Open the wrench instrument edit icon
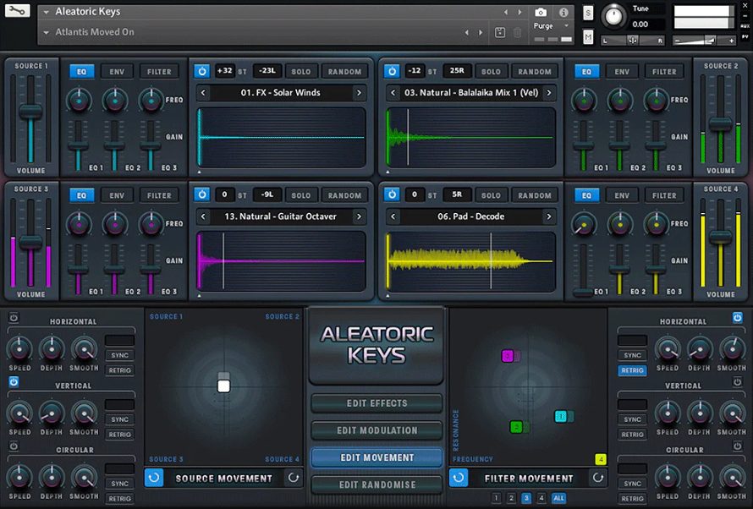This screenshot has width=753, height=509. 17,10
